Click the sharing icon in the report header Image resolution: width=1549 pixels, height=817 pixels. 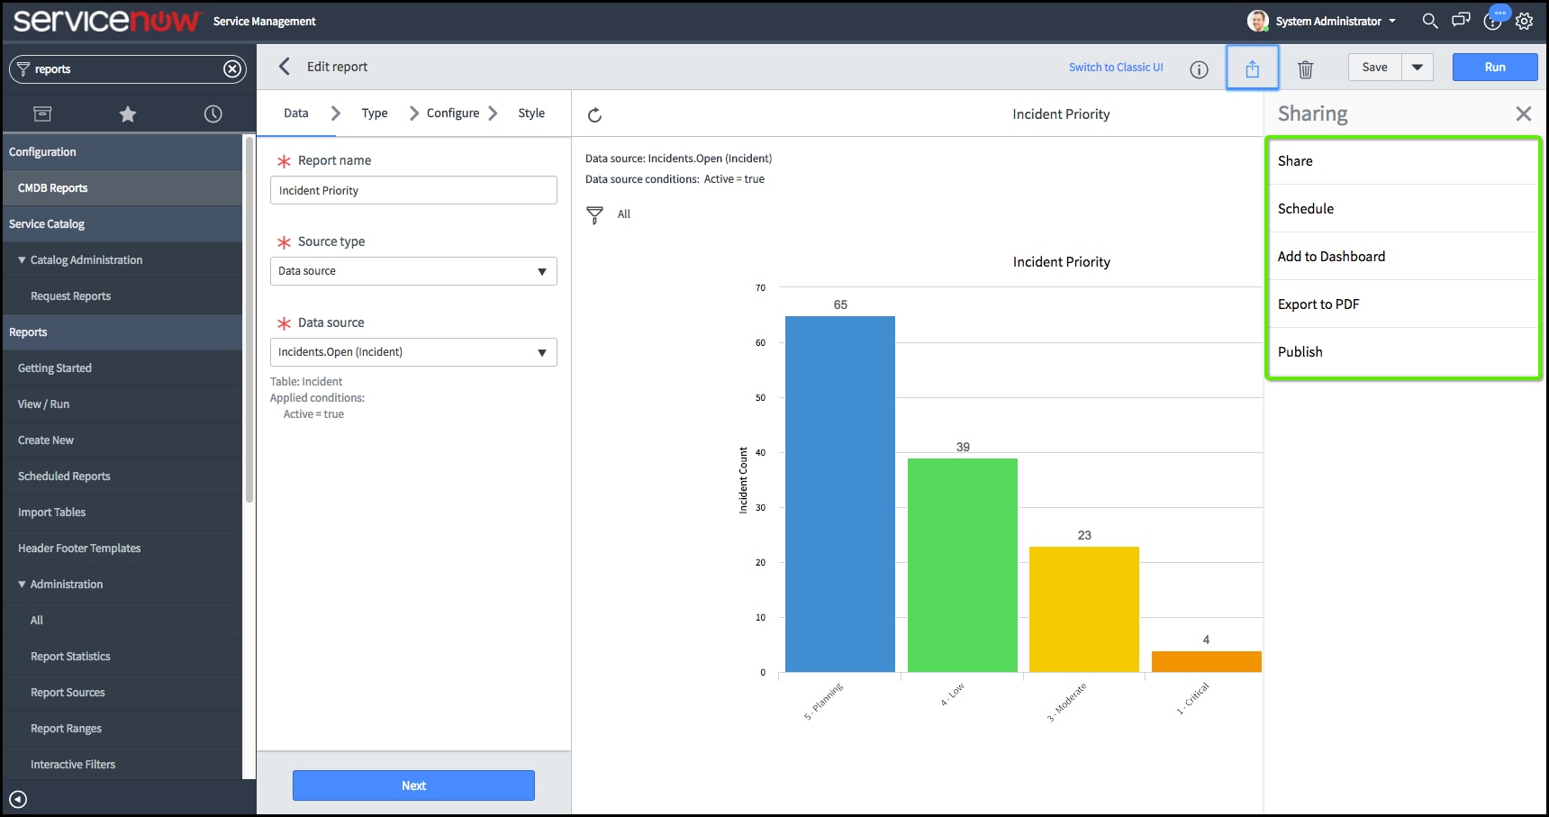(1252, 68)
